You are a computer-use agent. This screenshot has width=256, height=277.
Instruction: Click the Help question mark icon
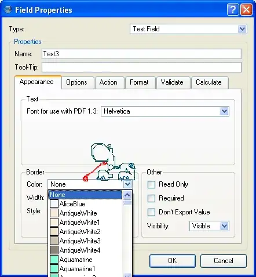[x=233, y=9]
